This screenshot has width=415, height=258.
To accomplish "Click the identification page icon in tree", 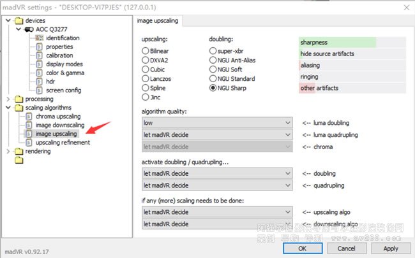I will [x=40, y=38].
